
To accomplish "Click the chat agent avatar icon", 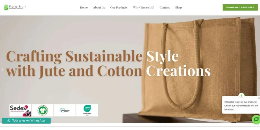I will [x=241, y=95].
